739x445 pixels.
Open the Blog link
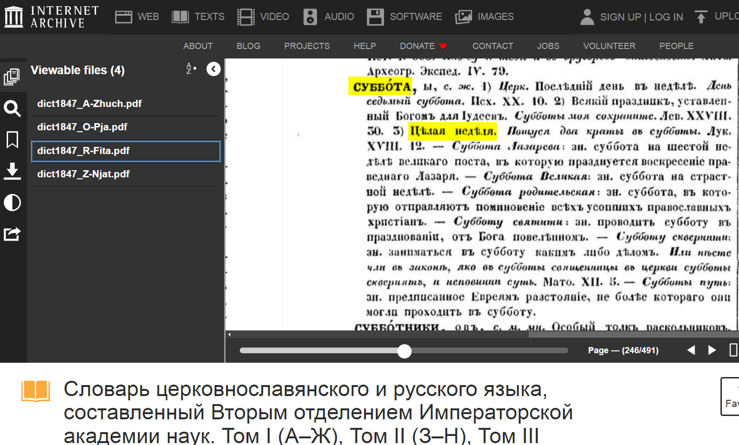coord(248,46)
